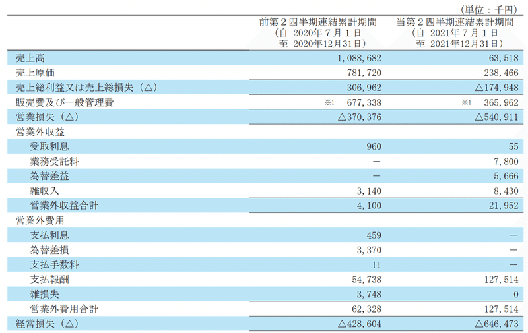Click the value 3,370

click(x=369, y=251)
